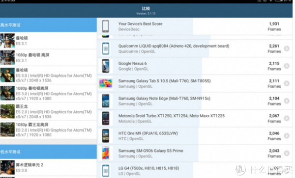Image resolution: width=295 pixels, height=178 pixels.
Task: Choose the ES 3.0 曼哈顿 2048 x 1536 test
Action: (48, 75)
